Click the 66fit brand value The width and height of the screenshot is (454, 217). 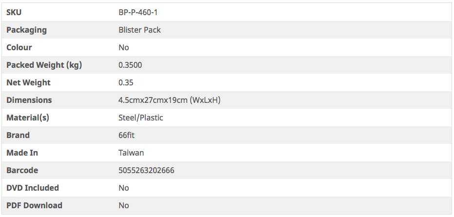(126, 135)
